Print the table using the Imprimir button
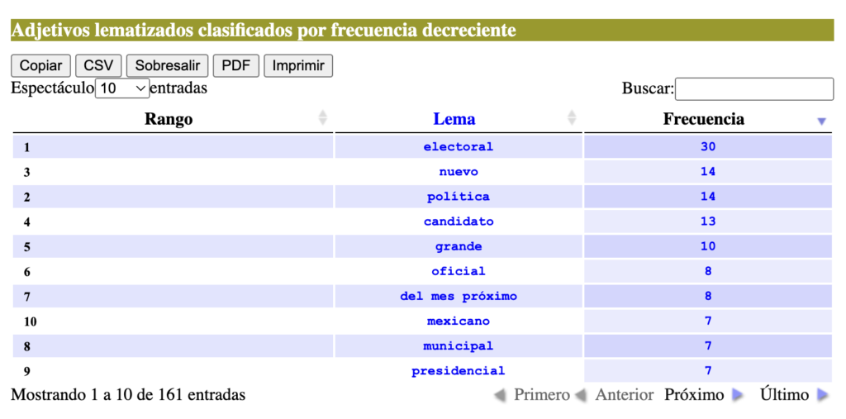This screenshot has width=846, height=419. [x=298, y=66]
